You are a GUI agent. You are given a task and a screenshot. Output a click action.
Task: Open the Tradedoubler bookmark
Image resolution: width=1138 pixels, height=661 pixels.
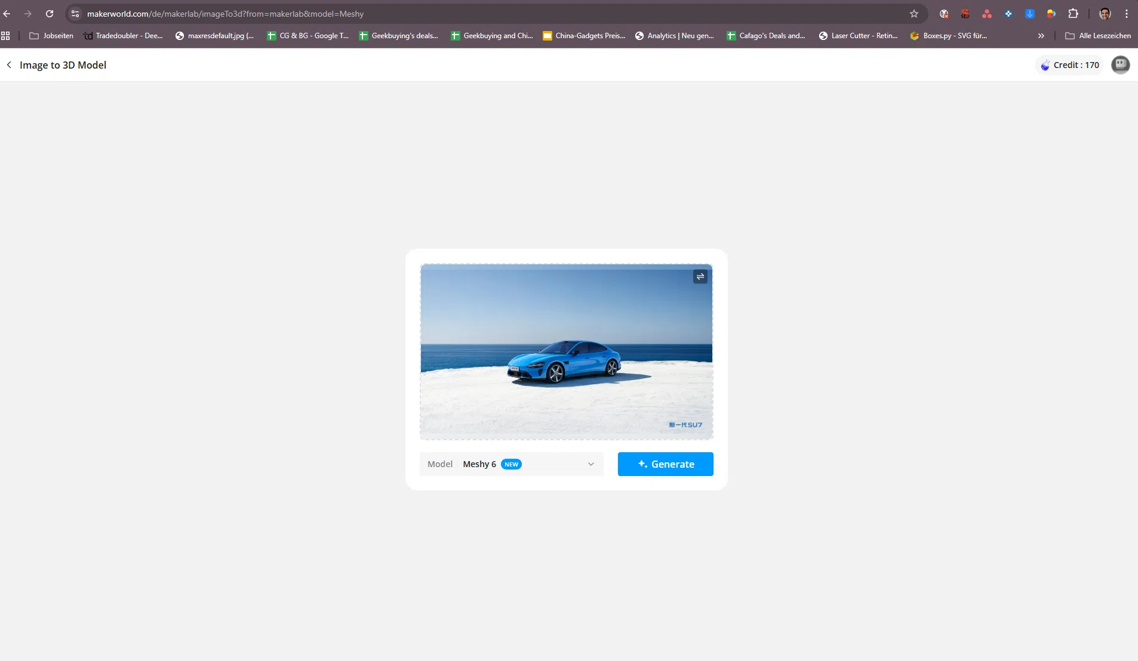click(123, 36)
